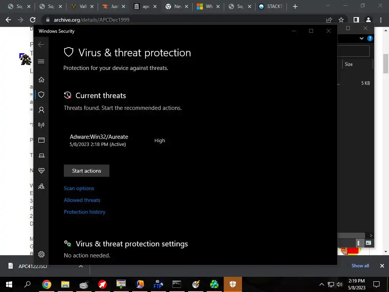Open the Scan options link

[79, 188]
